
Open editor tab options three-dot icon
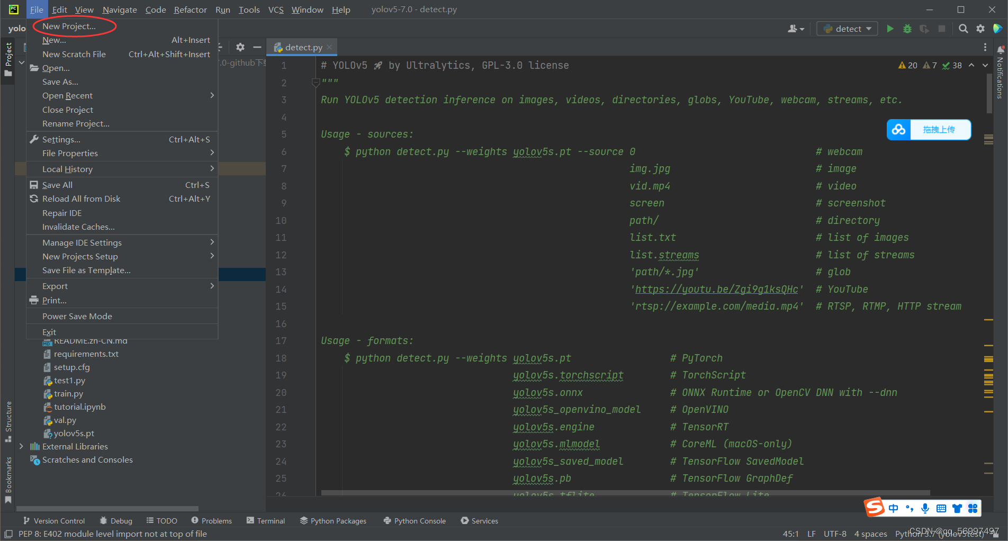pos(985,47)
